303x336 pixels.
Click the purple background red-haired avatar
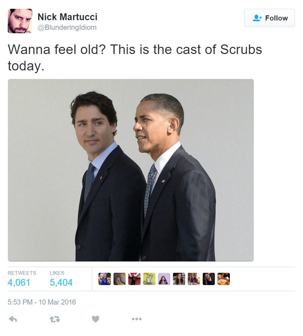(x=164, y=279)
